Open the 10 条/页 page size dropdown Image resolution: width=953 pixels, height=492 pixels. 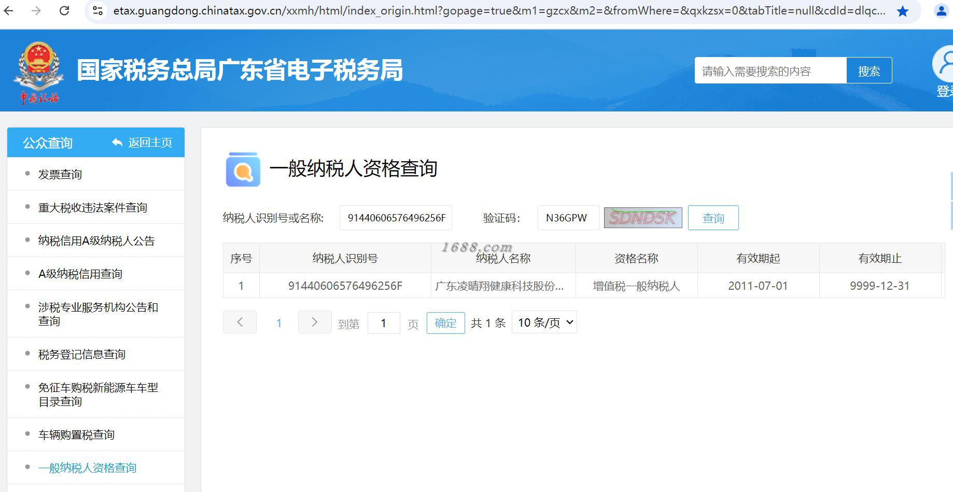tap(544, 322)
